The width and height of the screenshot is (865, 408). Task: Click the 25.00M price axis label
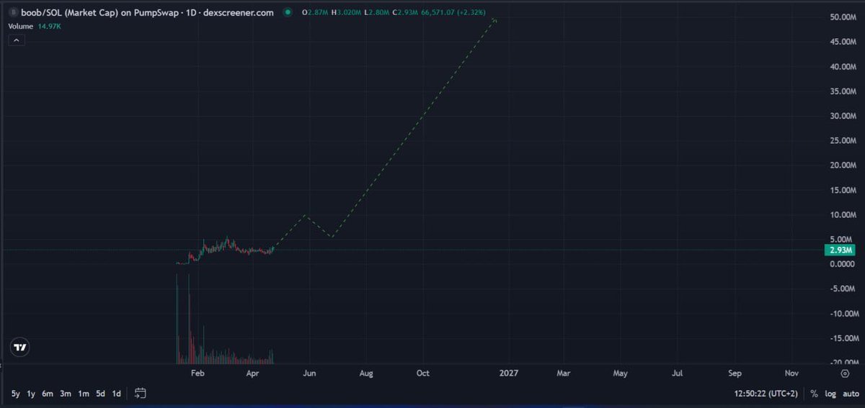(x=843, y=140)
